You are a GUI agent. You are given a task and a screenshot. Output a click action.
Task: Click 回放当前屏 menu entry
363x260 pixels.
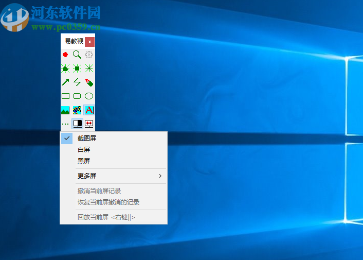(x=114, y=217)
